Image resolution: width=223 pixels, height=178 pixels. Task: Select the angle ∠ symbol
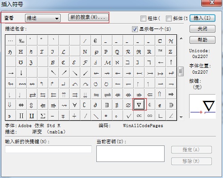171,116
